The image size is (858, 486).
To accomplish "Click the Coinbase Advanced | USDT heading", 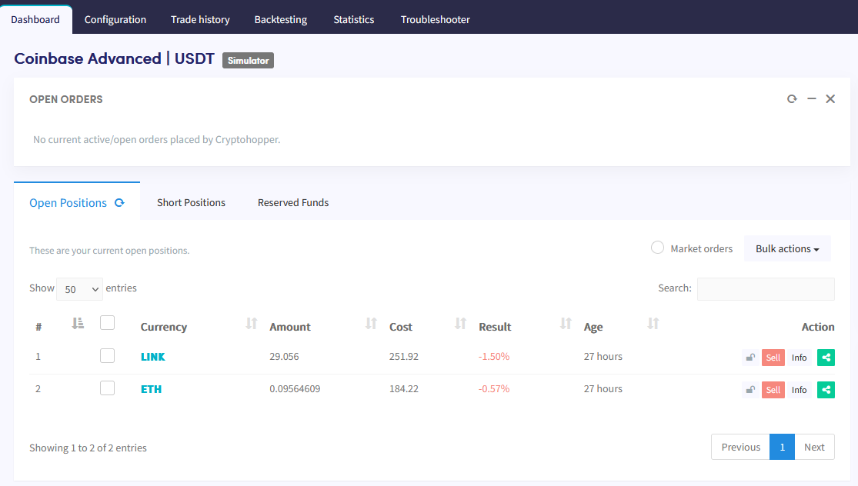I will (115, 58).
